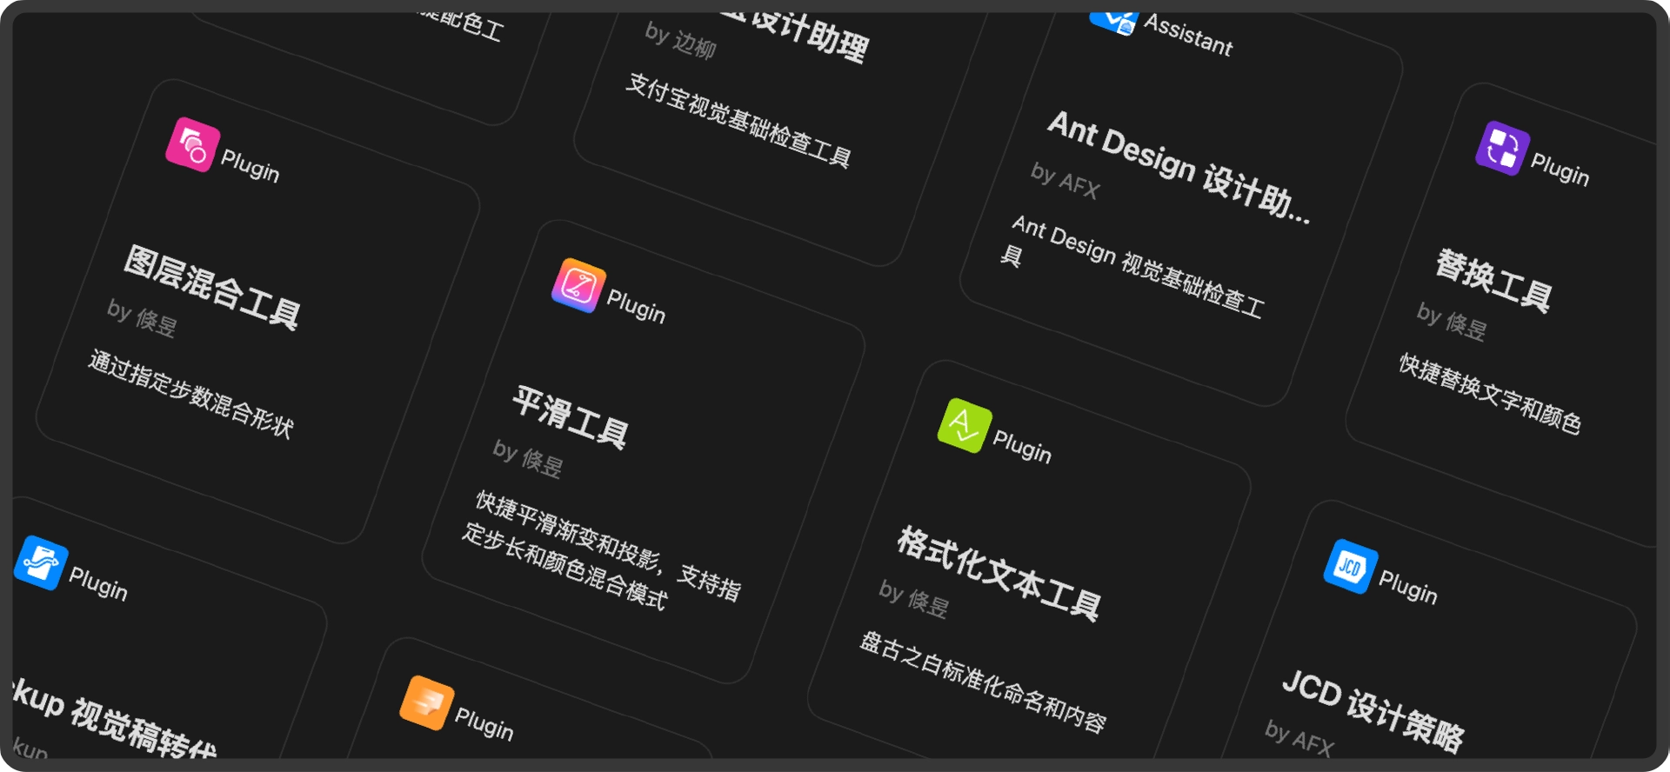Click description 快捷替换文字和颜色
Screen dimensions: 1670x772
[x=1490, y=393]
